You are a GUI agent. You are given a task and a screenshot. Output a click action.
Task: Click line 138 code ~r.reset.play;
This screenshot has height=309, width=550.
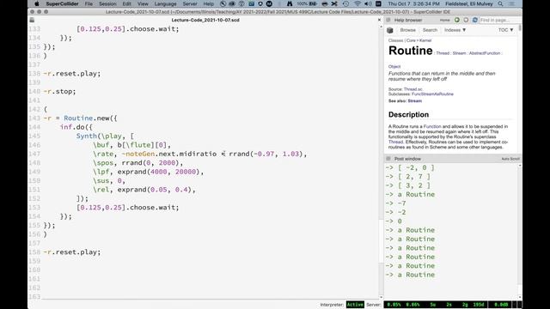pos(72,74)
